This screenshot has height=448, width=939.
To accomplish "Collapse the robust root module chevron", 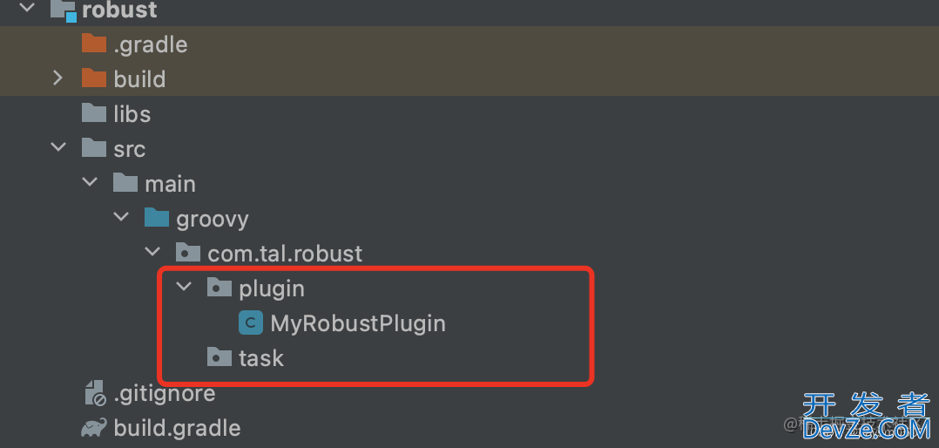I will pyautogui.click(x=28, y=9).
